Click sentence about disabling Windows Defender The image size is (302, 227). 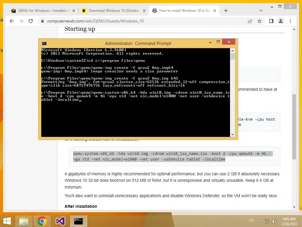click(x=171, y=196)
